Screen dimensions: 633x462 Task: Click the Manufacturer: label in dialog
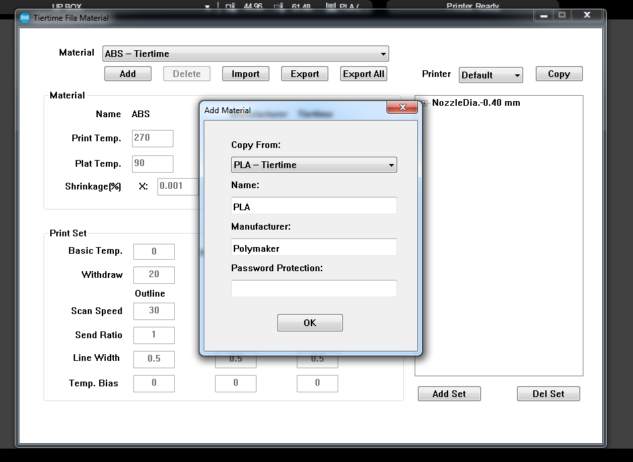coord(261,226)
